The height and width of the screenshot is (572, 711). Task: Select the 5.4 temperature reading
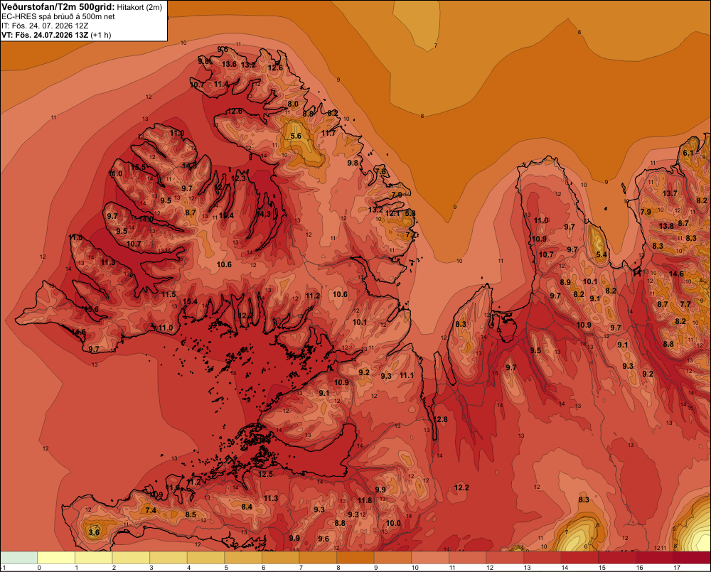[602, 254]
